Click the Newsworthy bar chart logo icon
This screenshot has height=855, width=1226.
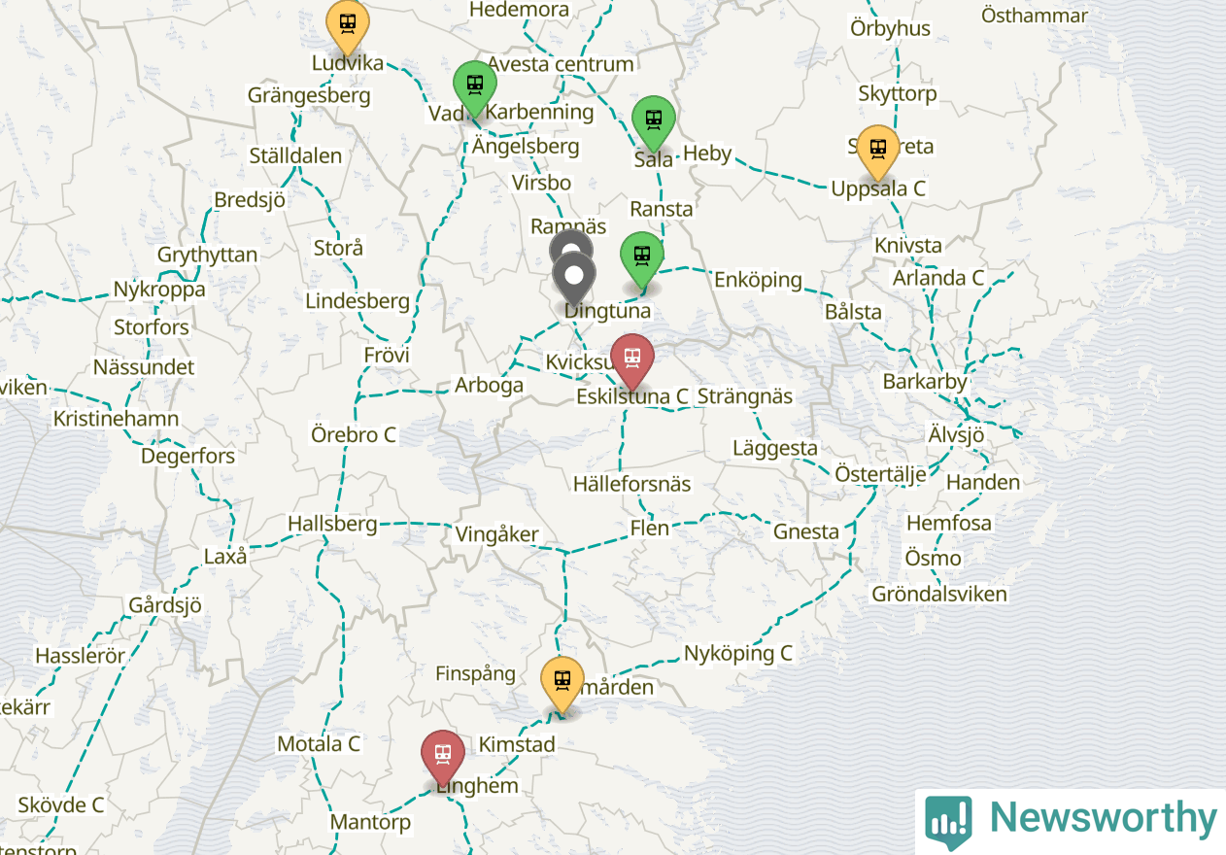948,822
